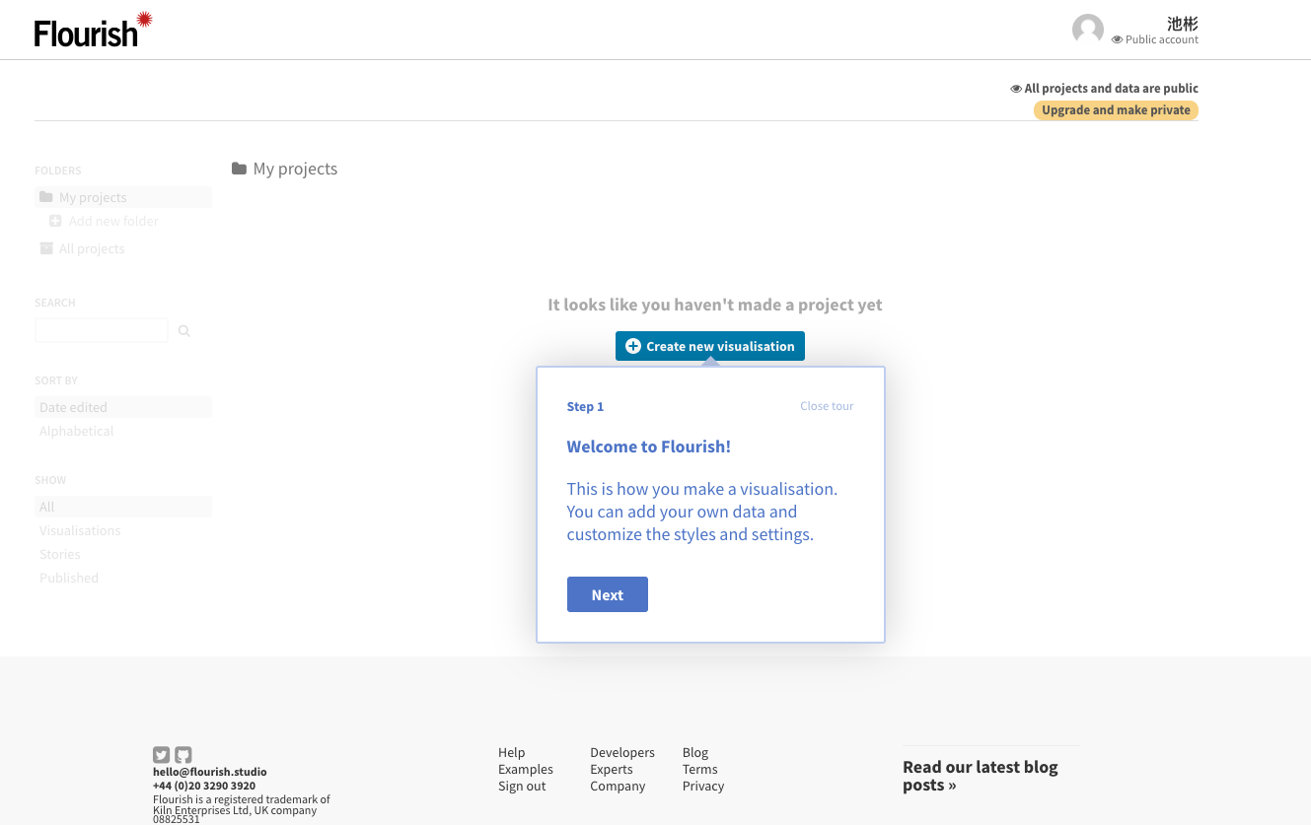Open Company footer link
Image resolution: width=1311 pixels, height=825 pixels.
pyautogui.click(x=618, y=786)
